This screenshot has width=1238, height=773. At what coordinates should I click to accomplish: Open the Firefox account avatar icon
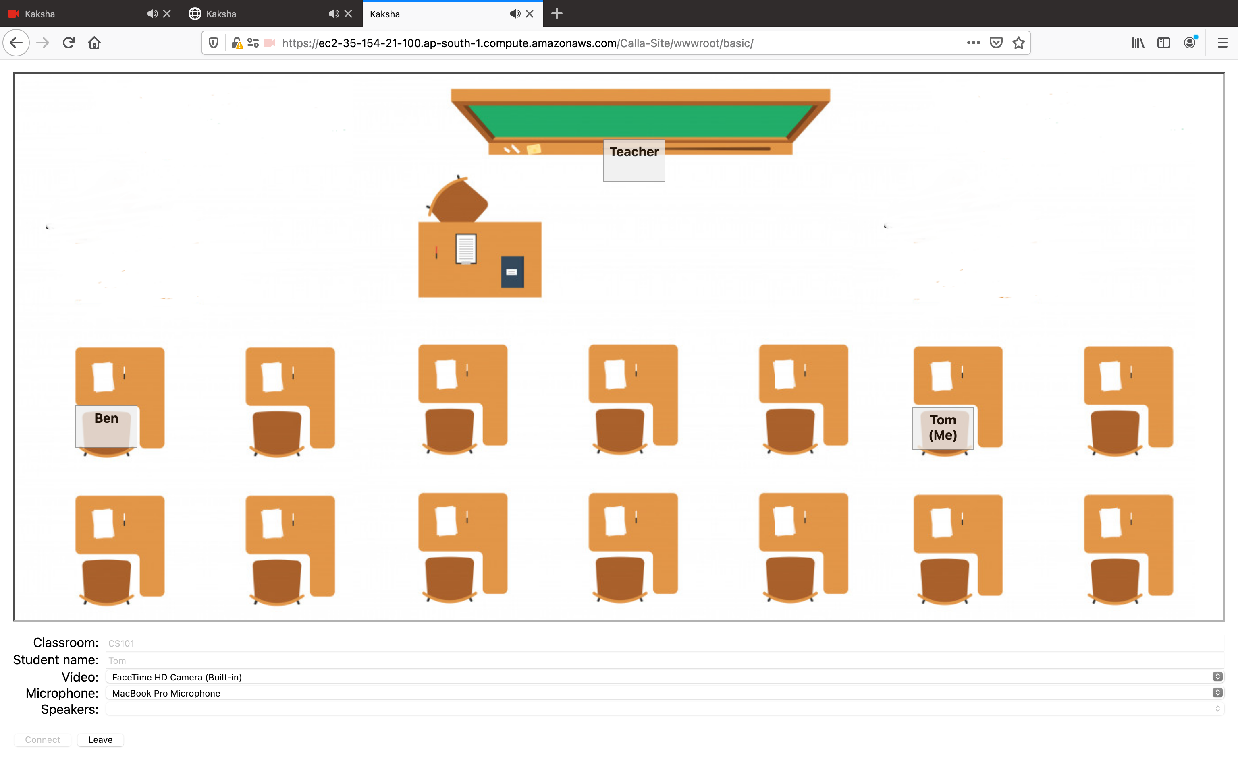[1190, 43]
